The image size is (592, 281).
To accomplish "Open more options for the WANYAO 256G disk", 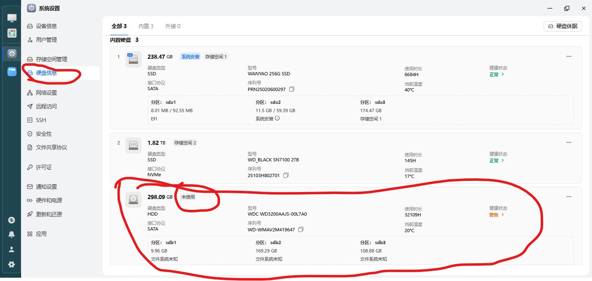I will tap(569, 56).
